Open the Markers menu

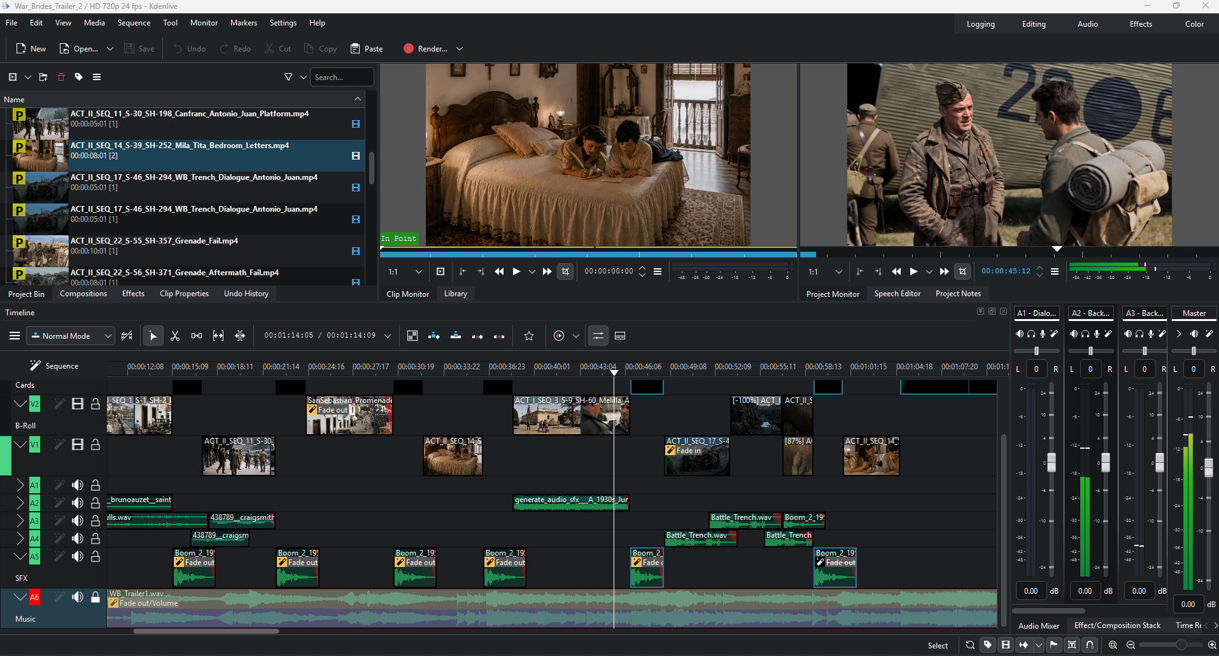coord(244,23)
